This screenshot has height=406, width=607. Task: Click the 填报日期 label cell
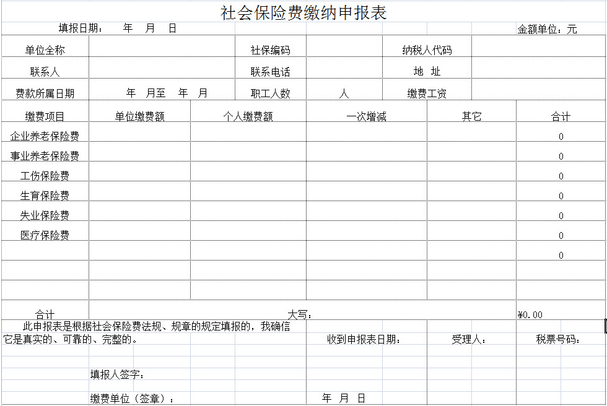81,28
